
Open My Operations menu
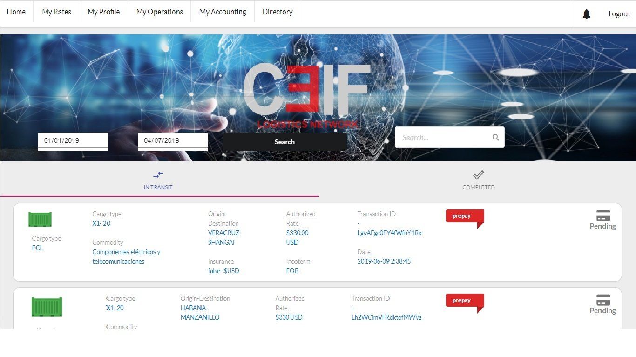pos(160,12)
